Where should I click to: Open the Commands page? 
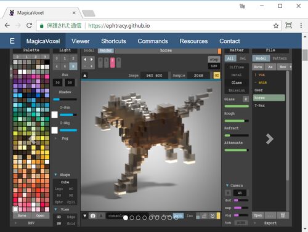pyautogui.click(x=153, y=41)
